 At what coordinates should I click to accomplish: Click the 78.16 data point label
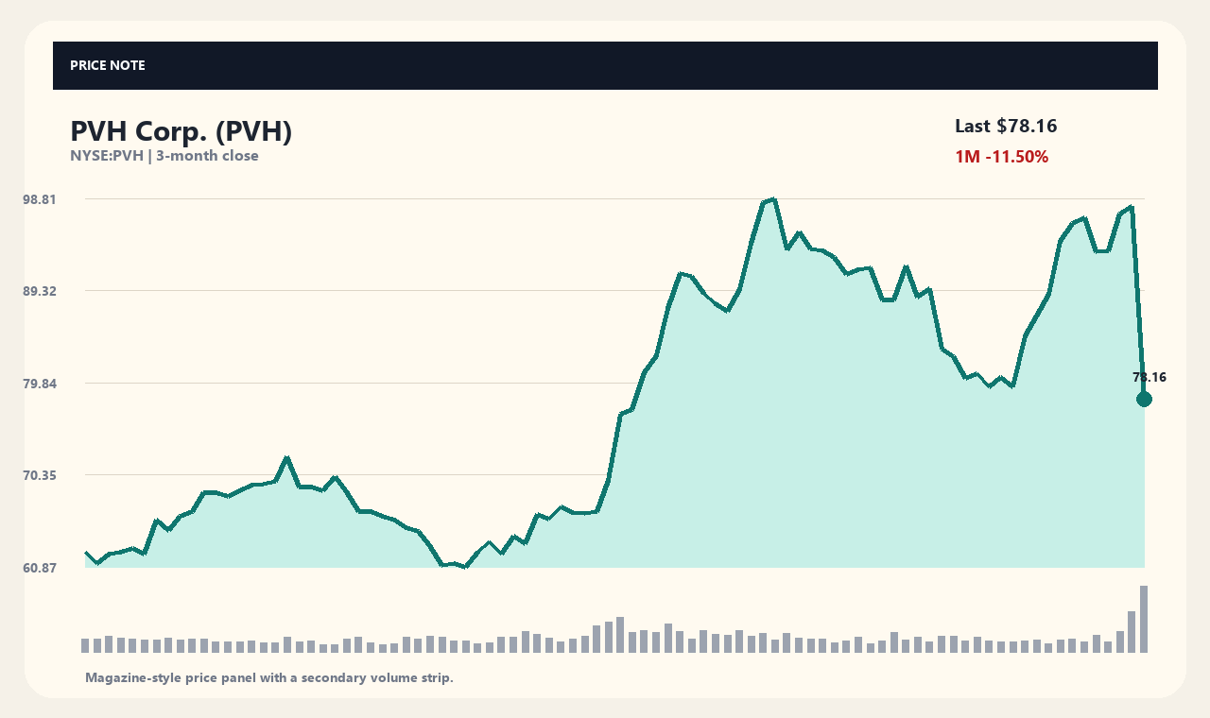pos(1149,377)
